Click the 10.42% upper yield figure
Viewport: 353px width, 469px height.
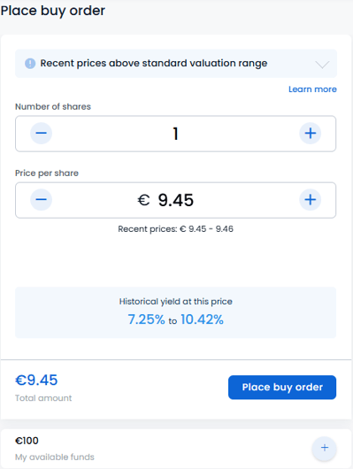pos(202,319)
